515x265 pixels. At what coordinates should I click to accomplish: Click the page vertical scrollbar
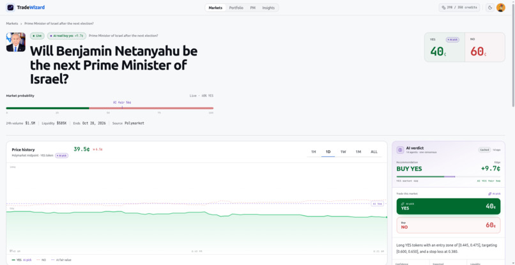click(513, 54)
